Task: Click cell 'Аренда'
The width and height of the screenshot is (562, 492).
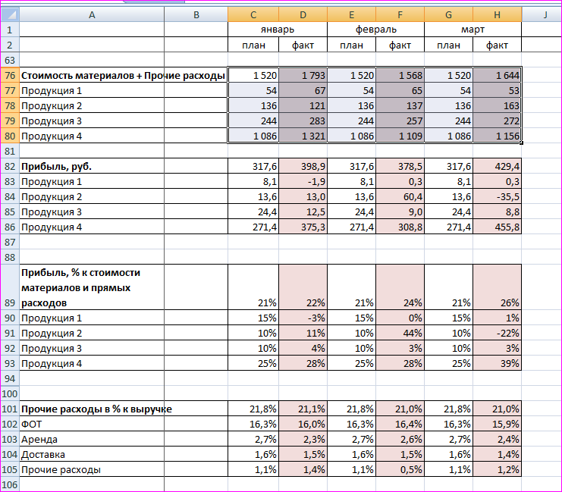Action: 92,439
